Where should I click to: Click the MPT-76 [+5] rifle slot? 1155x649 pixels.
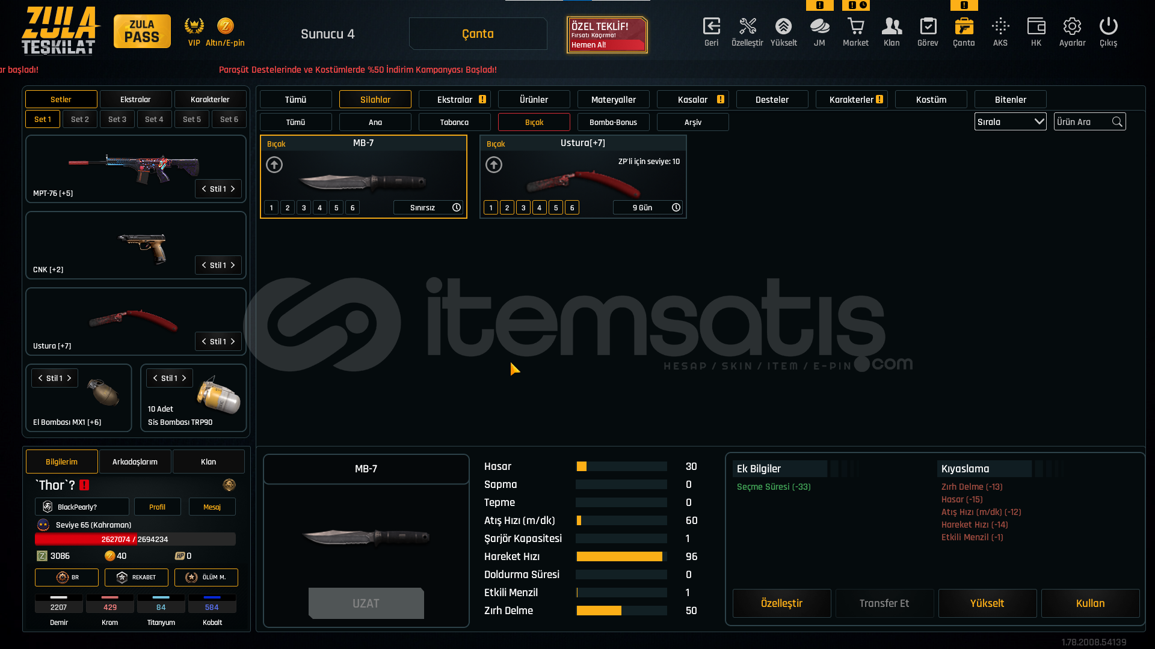(x=136, y=169)
